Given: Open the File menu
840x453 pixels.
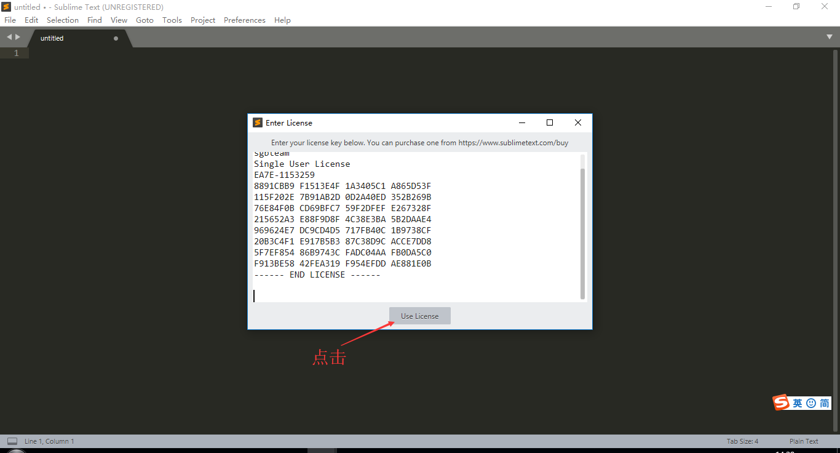Looking at the screenshot, I should (10, 20).
